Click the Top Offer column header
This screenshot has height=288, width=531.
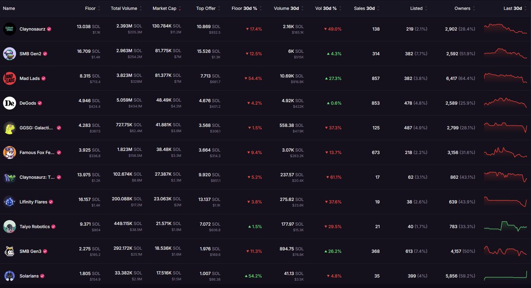[207, 8]
